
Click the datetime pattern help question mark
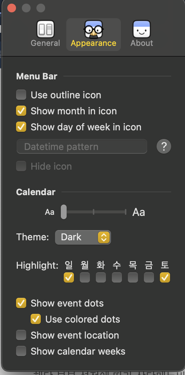164,146
